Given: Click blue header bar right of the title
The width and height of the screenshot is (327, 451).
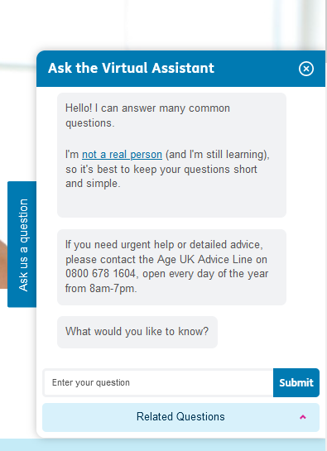Looking at the screenshot, I should (x=256, y=69).
